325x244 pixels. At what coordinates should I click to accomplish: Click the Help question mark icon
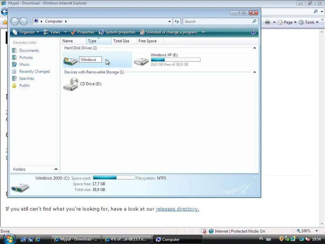pyautogui.click(x=253, y=32)
